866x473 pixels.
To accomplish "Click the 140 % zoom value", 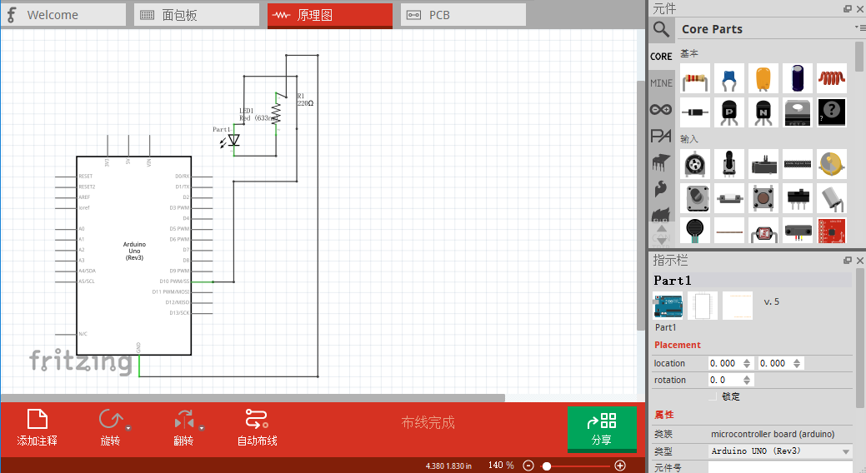I will pyautogui.click(x=501, y=466).
